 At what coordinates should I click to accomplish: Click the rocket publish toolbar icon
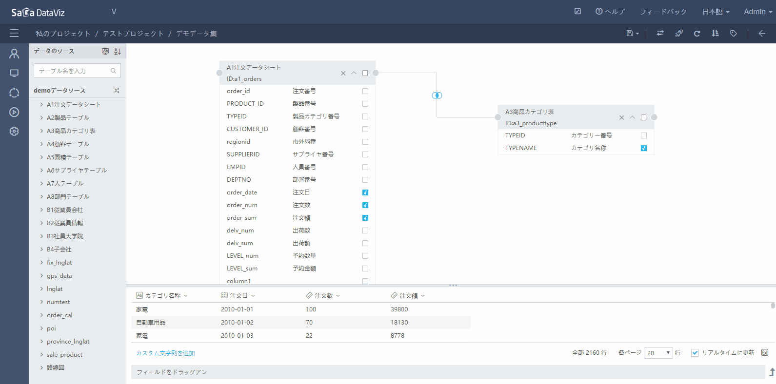(678, 33)
